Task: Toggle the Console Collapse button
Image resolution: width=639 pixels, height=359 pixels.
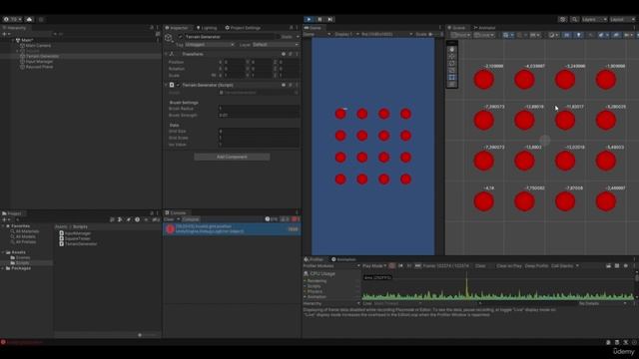Action: coord(191,219)
